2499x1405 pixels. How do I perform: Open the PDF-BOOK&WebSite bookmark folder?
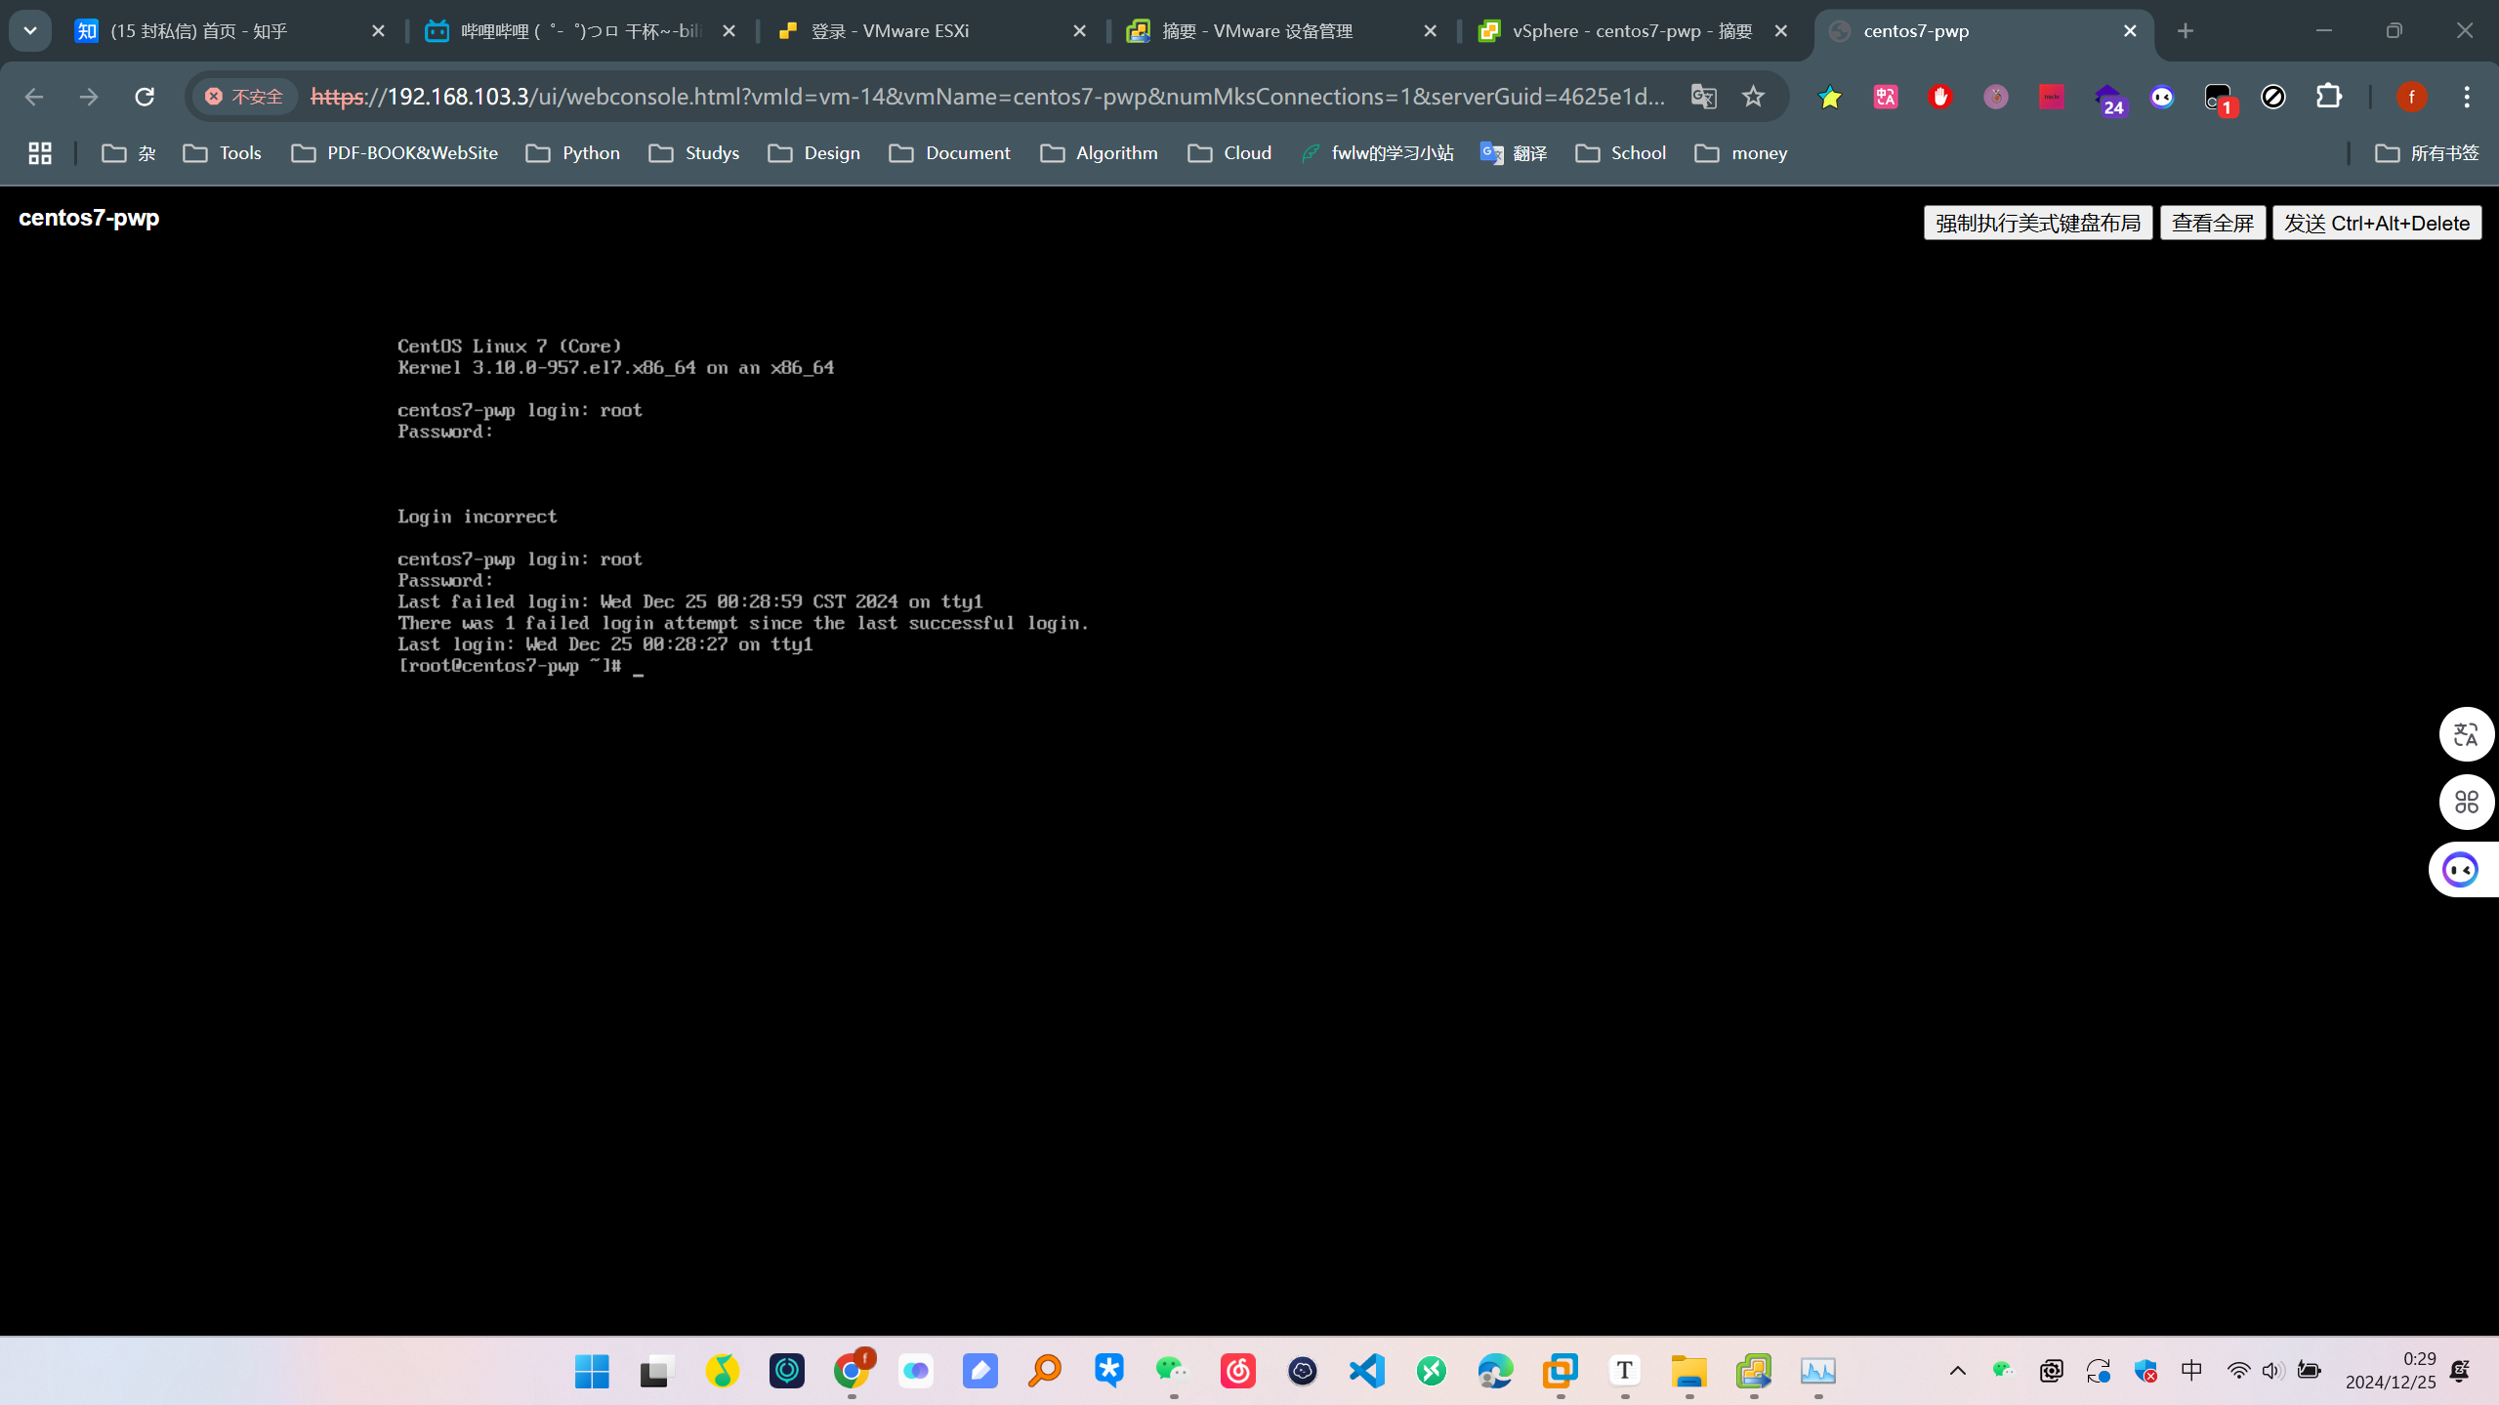(395, 153)
